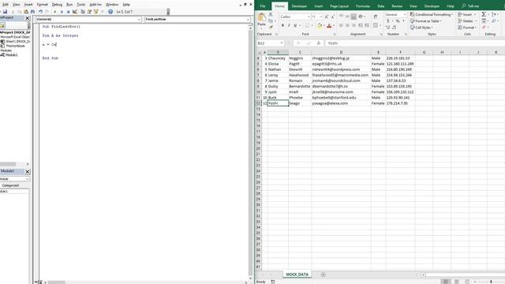Click the Insert Function fx icon

point(318,43)
